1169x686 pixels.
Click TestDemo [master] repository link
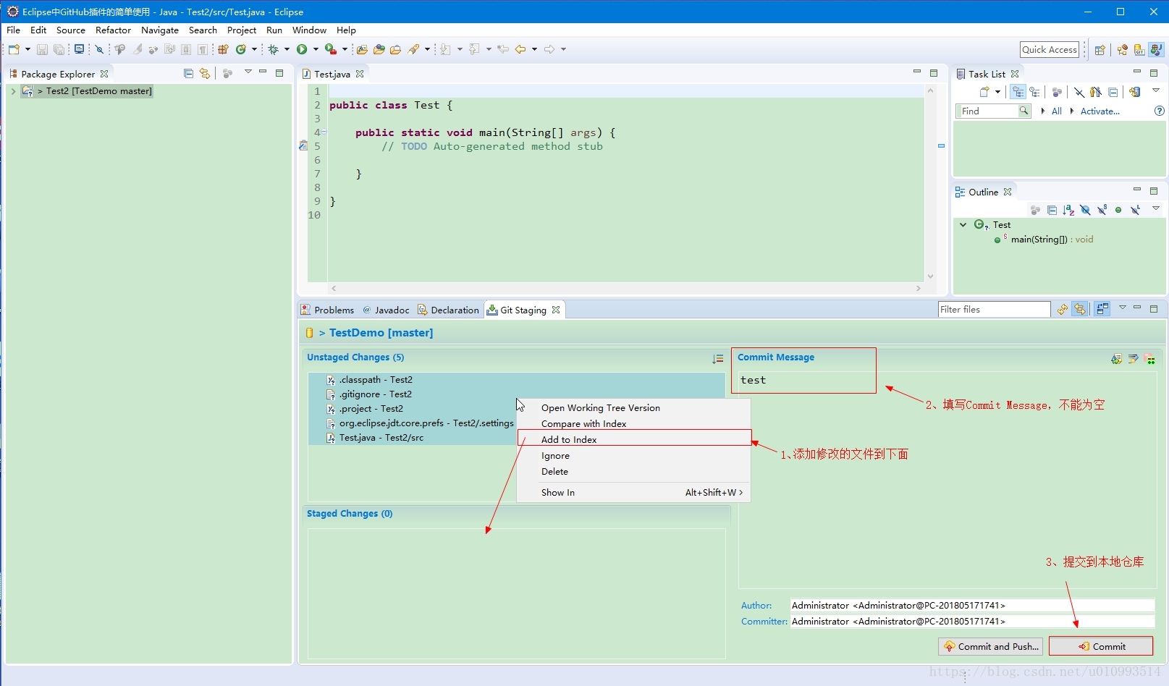click(x=381, y=333)
